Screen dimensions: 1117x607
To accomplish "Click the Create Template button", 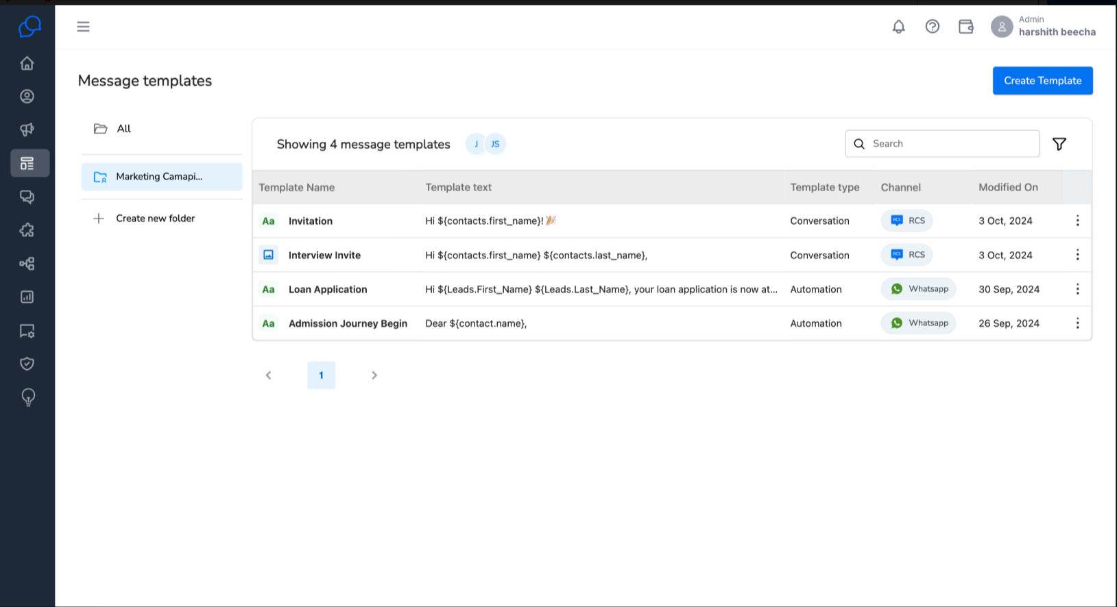I will (x=1042, y=81).
